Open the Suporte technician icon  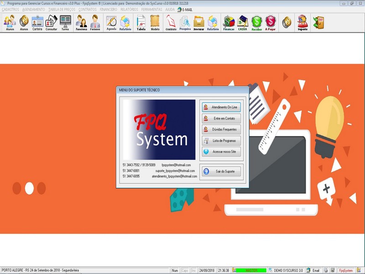(x=302, y=22)
